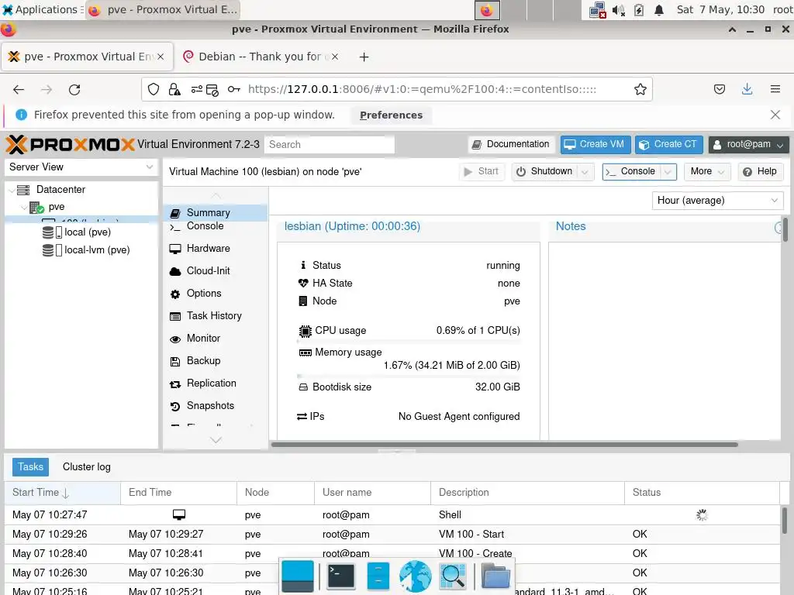Screen dimensions: 794x595
Task: Click the notification bell icon
Action: click(x=659, y=10)
